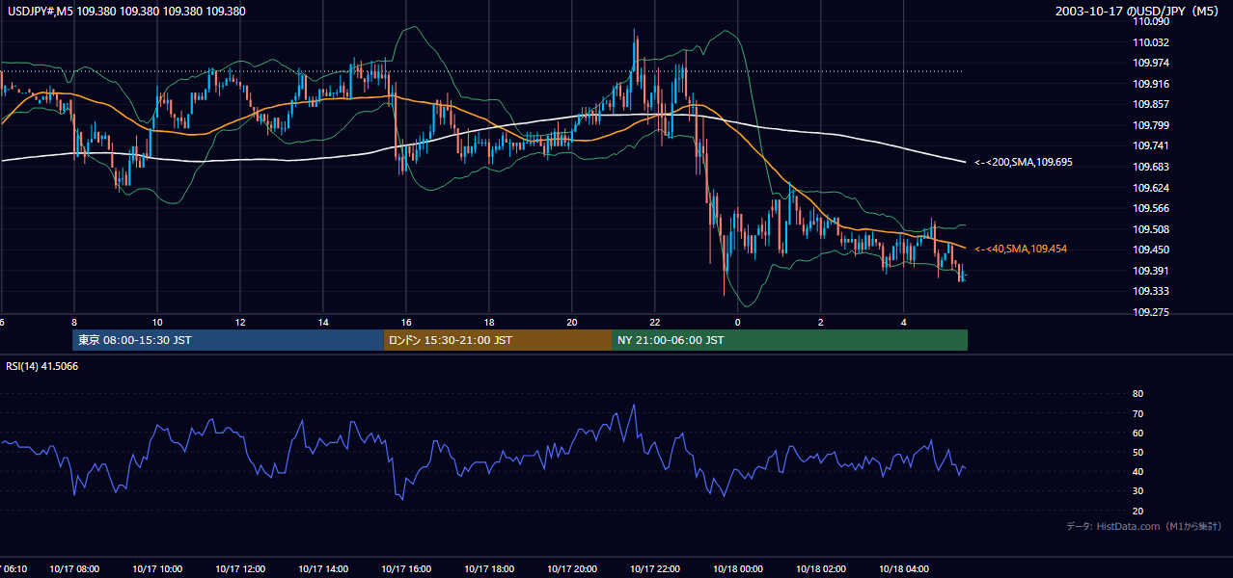
Task: Click price level 109.857 on the axis
Action: (x=1152, y=105)
